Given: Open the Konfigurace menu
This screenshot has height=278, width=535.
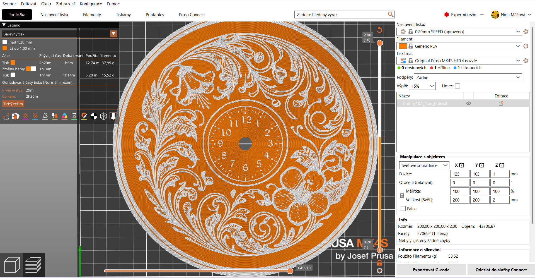Looking at the screenshot, I should pyautogui.click(x=91, y=4).
